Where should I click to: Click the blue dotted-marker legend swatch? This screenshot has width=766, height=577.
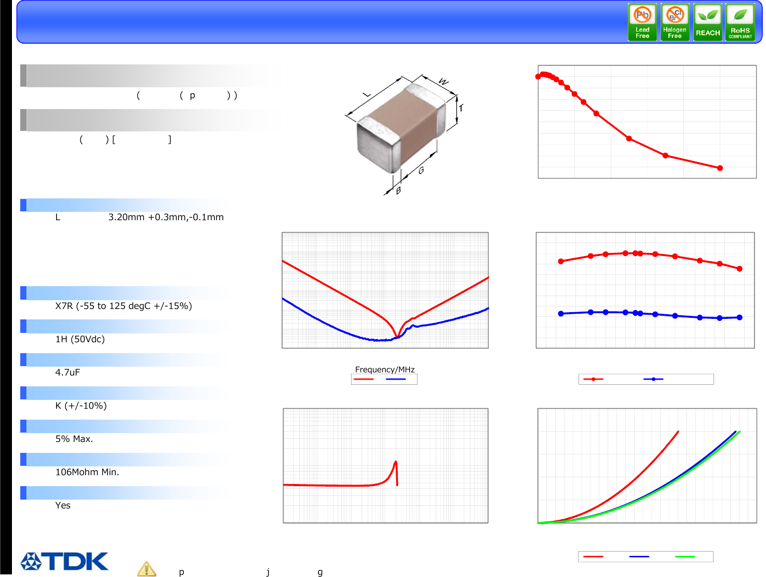(x=653, y=379)
